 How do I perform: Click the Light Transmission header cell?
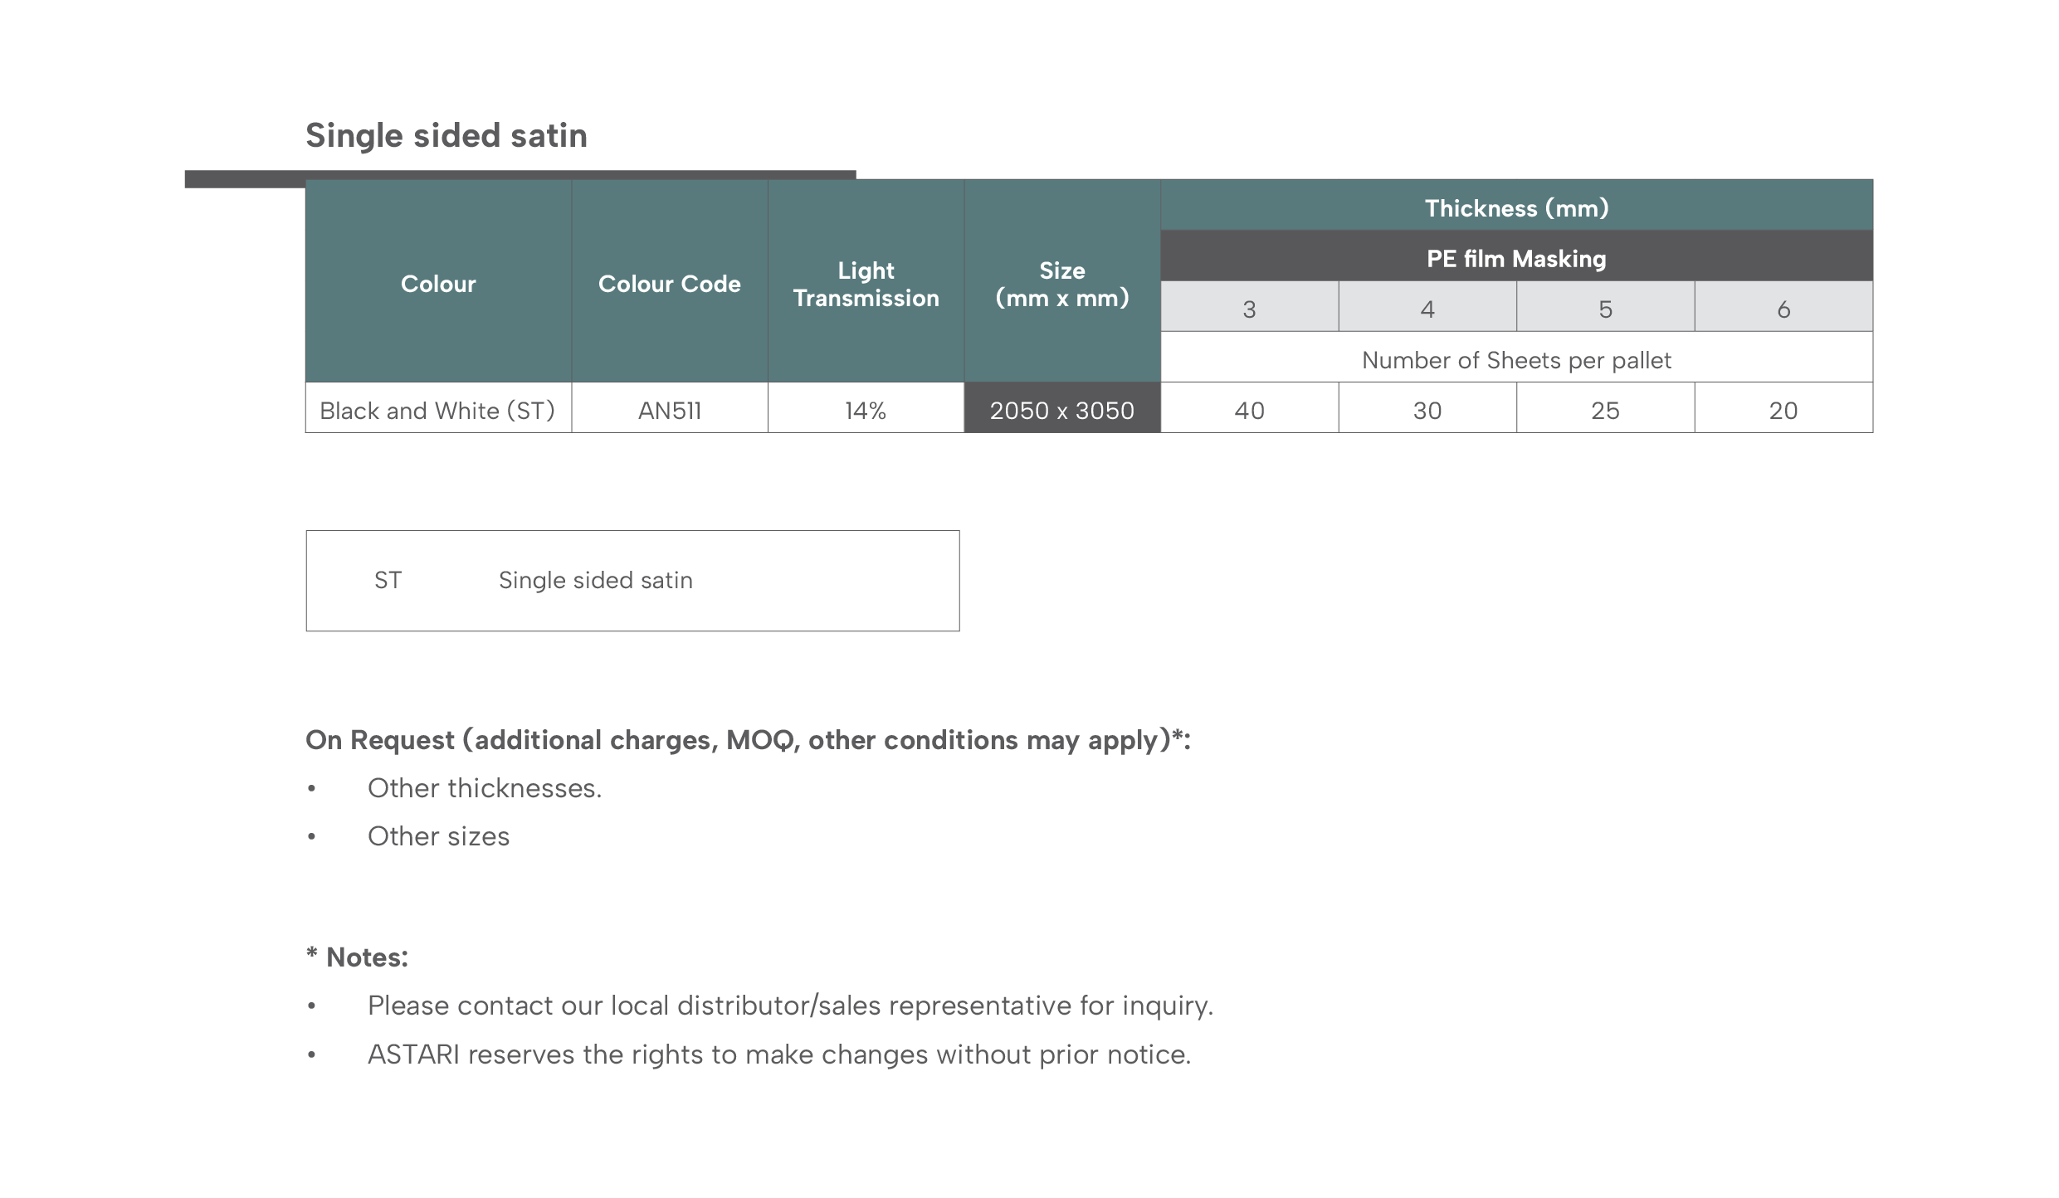click(x=866, y=281)
